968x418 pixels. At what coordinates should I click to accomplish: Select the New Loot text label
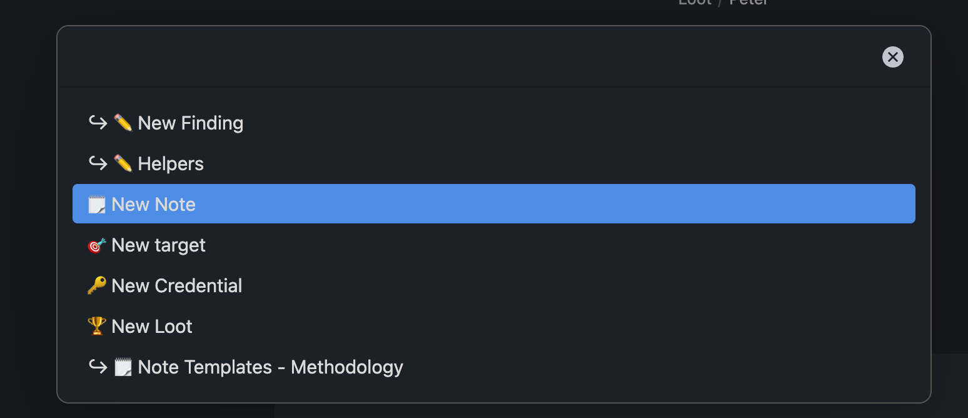click(x=152, y=327)
